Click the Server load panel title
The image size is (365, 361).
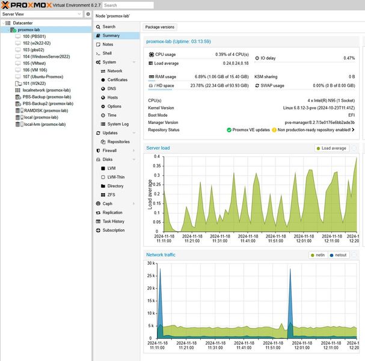(158, 148)
